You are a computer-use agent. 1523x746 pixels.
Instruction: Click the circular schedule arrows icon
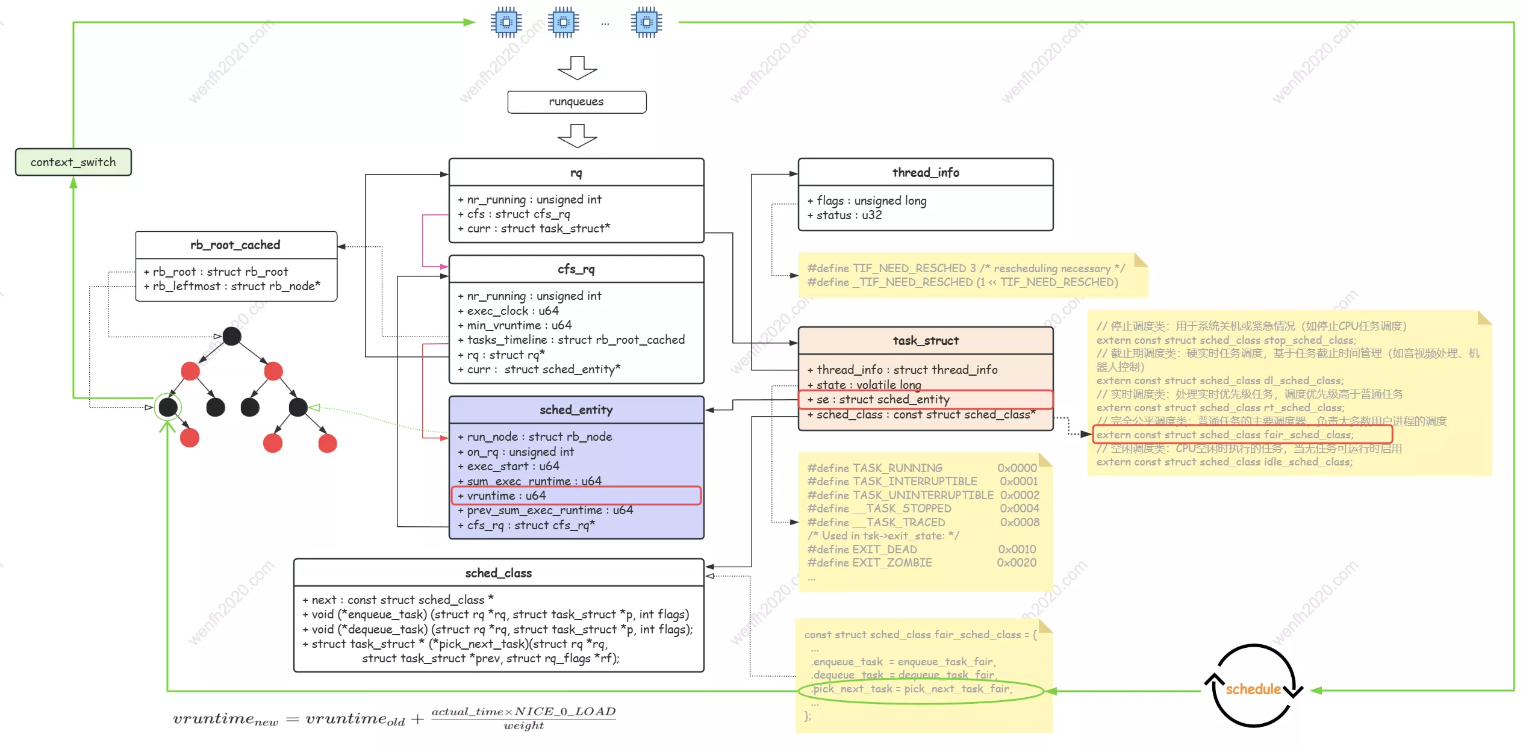click(x=1253, y=686)
